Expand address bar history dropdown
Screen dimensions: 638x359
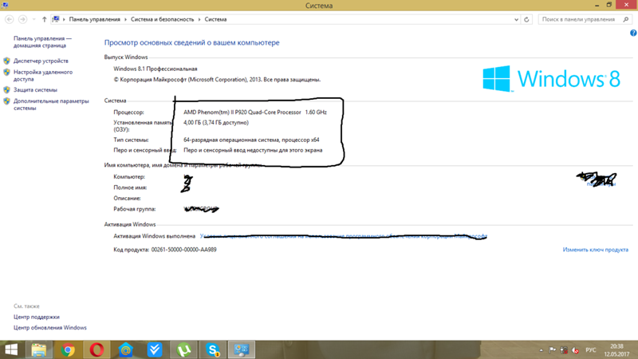click(x=516, y=19)
